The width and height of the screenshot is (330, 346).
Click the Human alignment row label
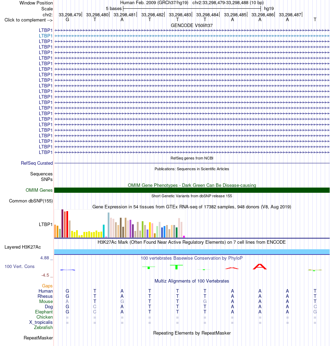click(x=46, y=291)
